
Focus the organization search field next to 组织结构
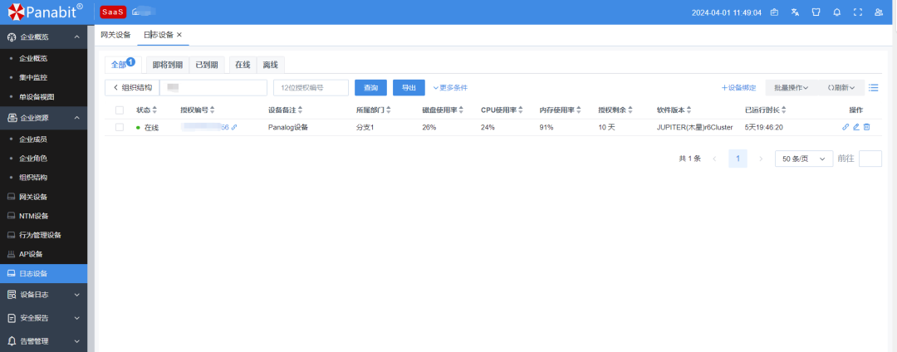coord(213,88)
